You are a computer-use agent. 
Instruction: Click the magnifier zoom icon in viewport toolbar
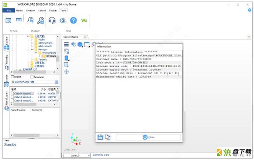tap(94, 44)
